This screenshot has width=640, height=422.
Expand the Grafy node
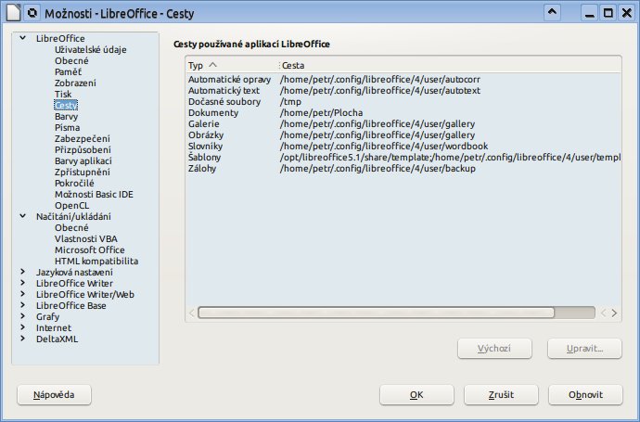pyautogui.click(x=23, y=316)
